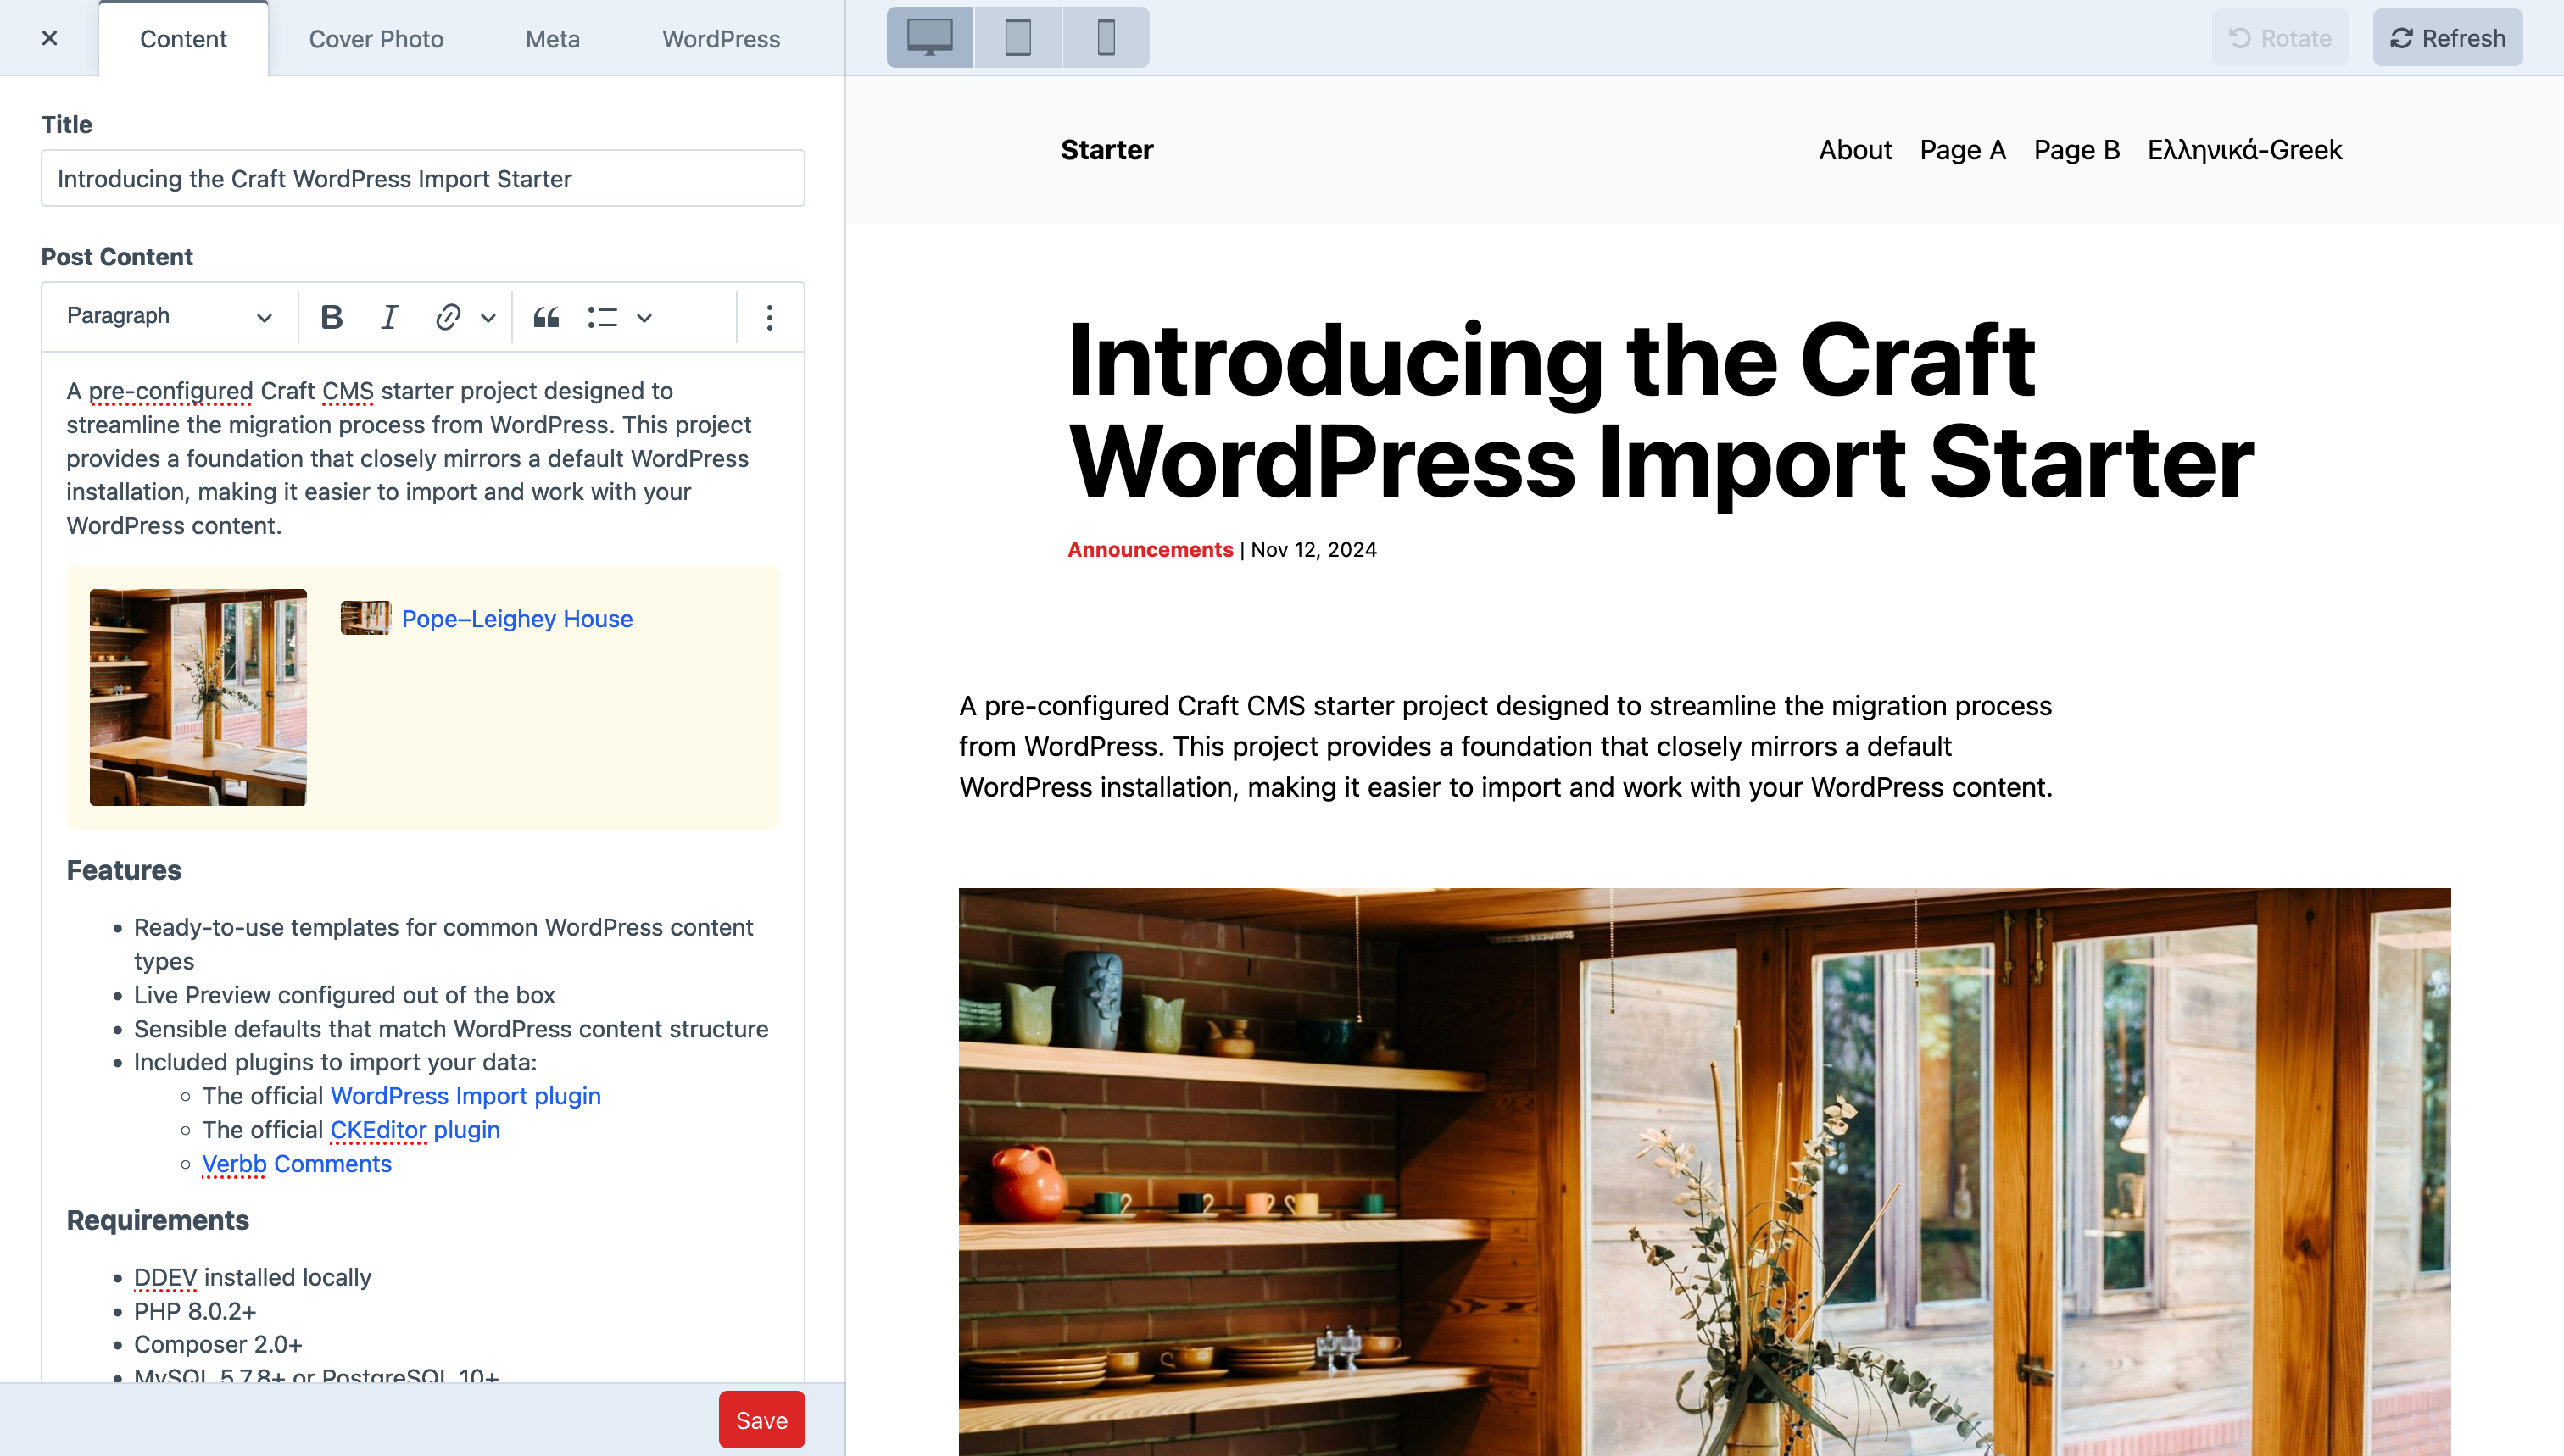Viewport: 2564px width, 1456px height.
Task: Open About in preview navigation
Action: coord(1854,150)
